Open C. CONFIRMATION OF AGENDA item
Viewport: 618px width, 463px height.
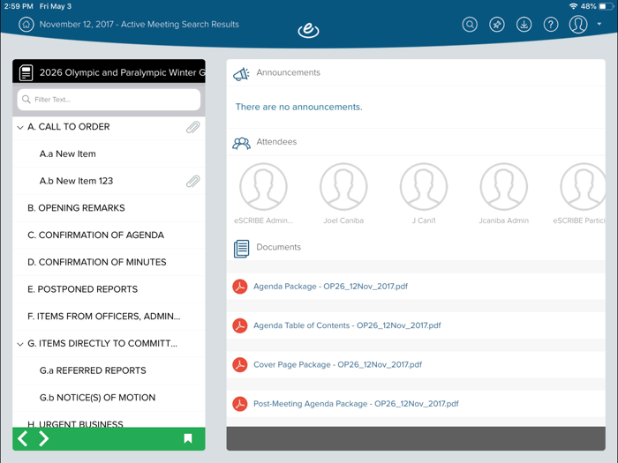click(109, 235)
